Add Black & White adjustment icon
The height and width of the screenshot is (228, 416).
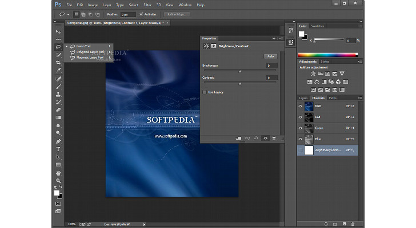(x=324, y=82)
